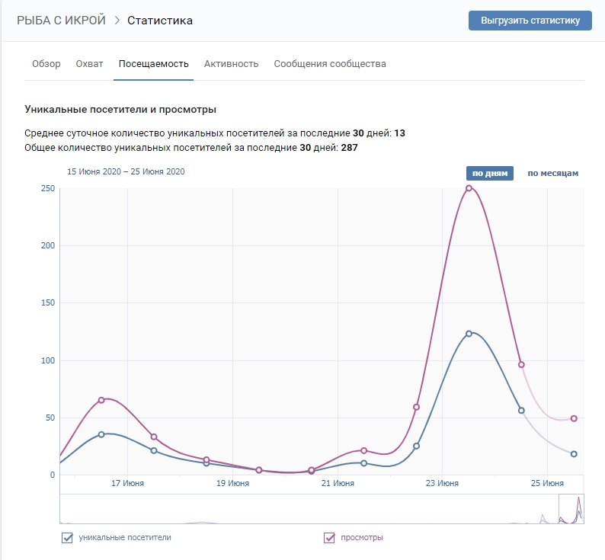Open the Активность tab
605x560 pixels.
[231, 64]
